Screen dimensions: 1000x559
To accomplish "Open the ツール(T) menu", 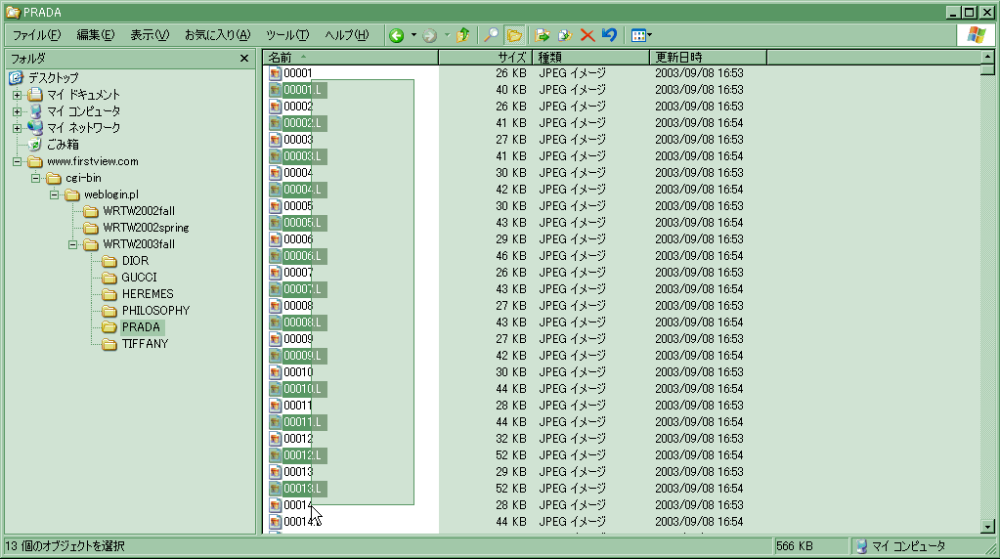I will pyautogui.click(x=287, y=35).
